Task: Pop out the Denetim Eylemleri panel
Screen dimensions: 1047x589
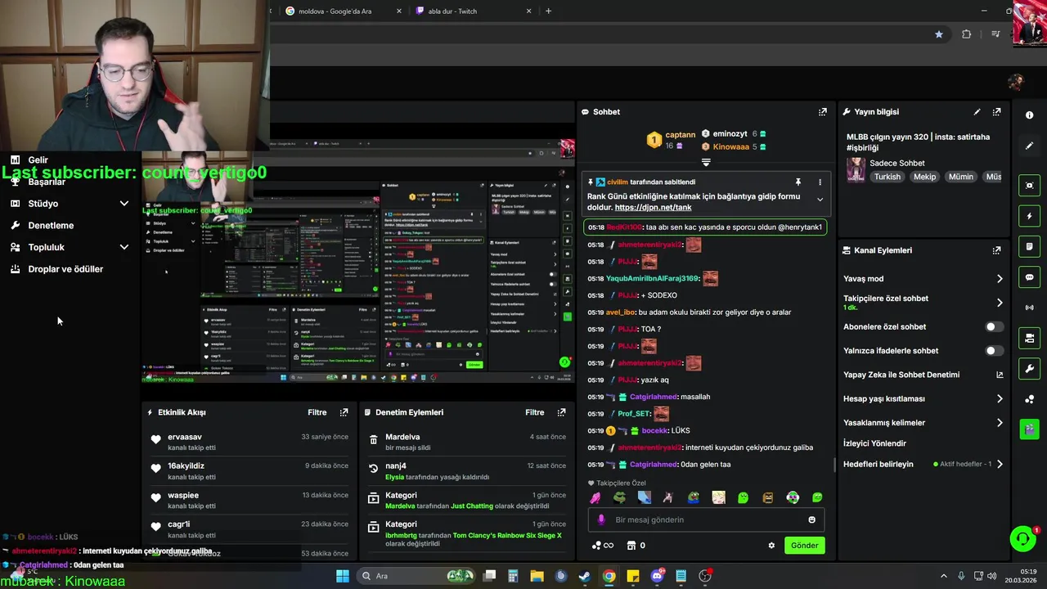Action: (x=561, y=412)
